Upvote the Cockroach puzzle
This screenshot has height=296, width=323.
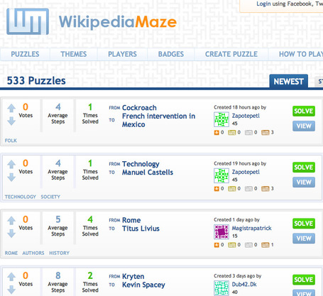tap(11, 108)
